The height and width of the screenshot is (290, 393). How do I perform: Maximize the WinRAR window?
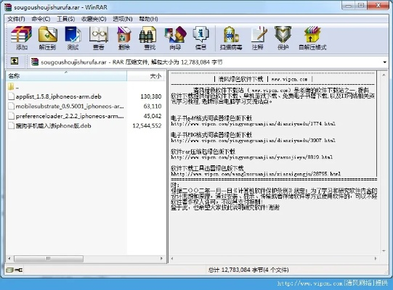click(361, 5)
